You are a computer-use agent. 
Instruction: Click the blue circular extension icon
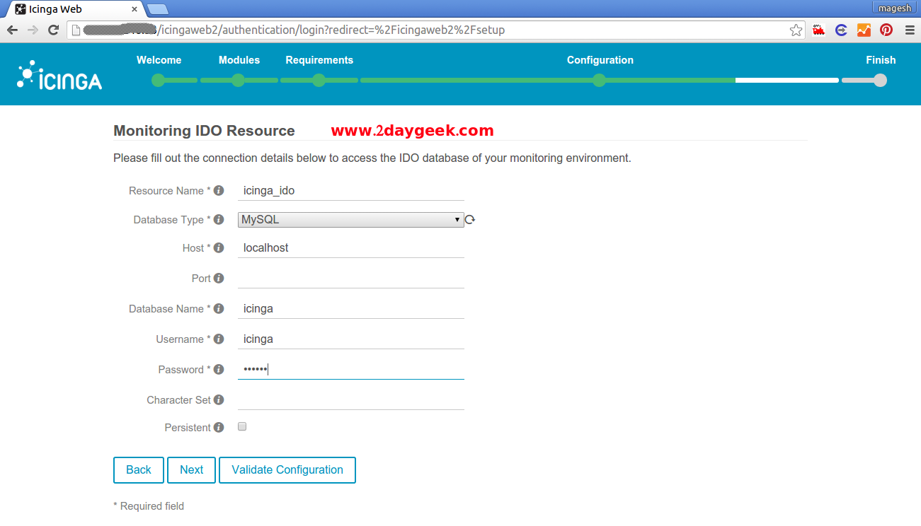841,30
